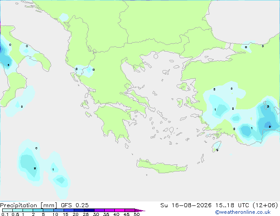Click the "15..18 UTC" time text
Image resolution: width=280 pixels, height=216 pixels.
(232, 205)
